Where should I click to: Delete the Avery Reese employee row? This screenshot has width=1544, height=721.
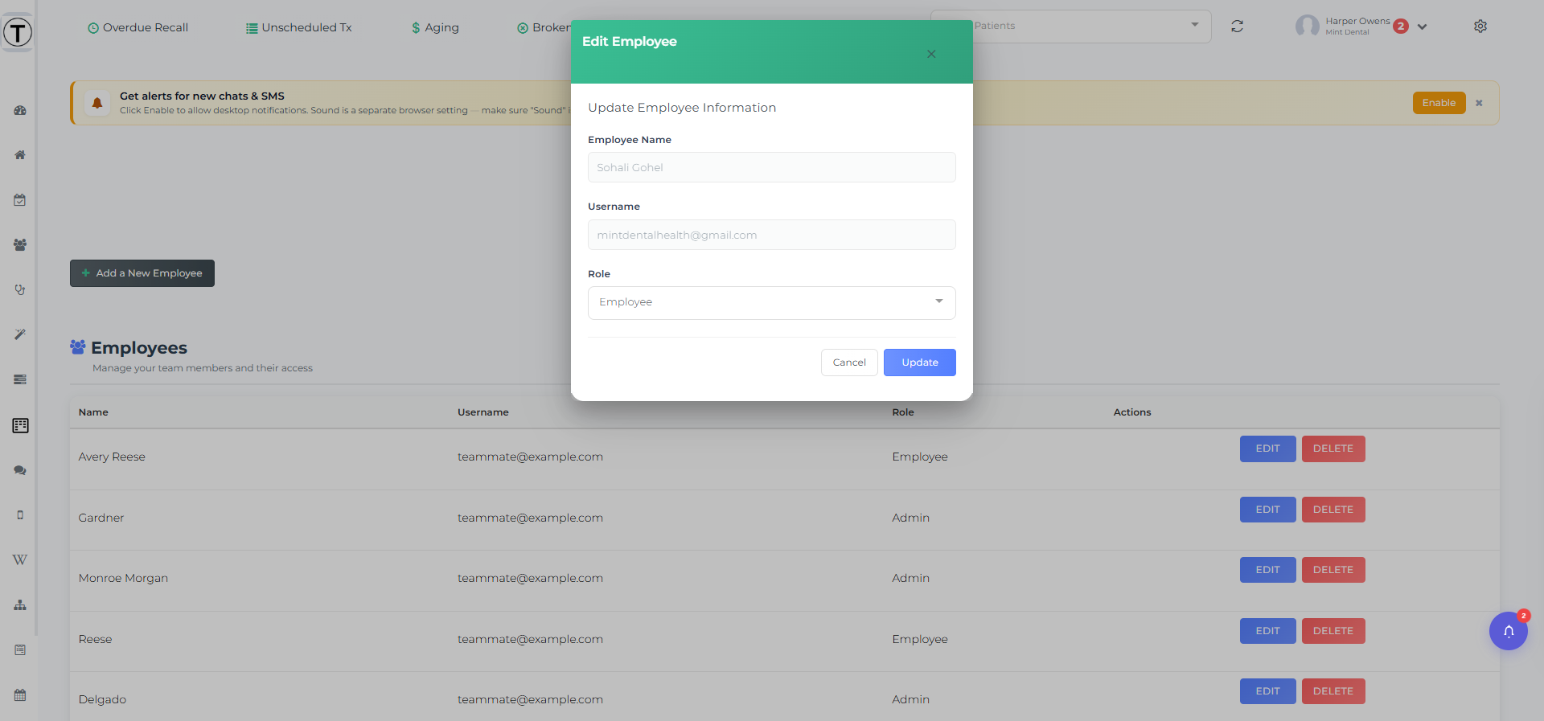(x=1333, y=449)
